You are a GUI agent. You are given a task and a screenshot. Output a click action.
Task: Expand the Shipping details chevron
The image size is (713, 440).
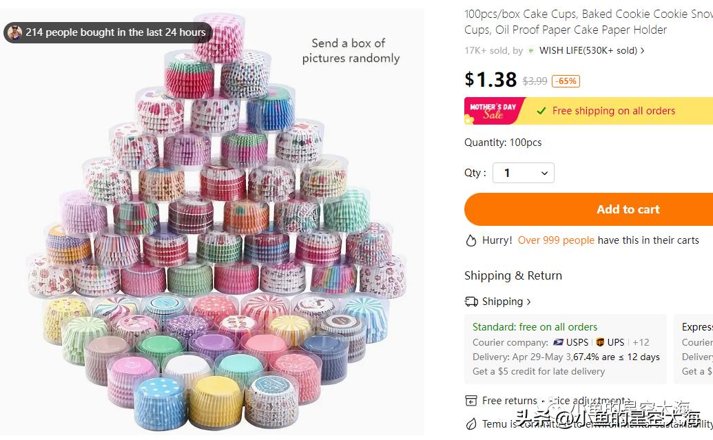point(529,302)
